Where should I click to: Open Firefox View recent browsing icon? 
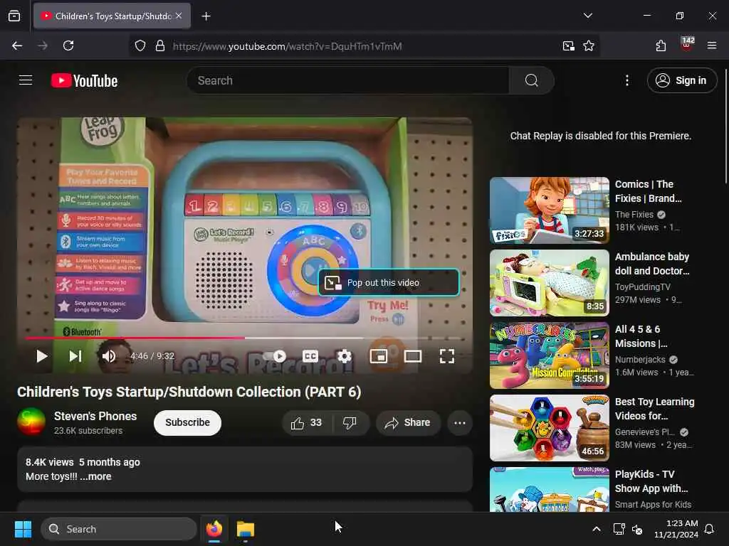(14, 16)
